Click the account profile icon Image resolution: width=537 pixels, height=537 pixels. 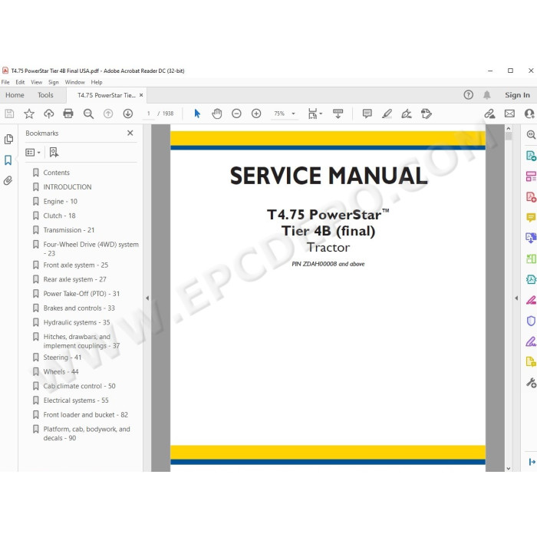529,114
